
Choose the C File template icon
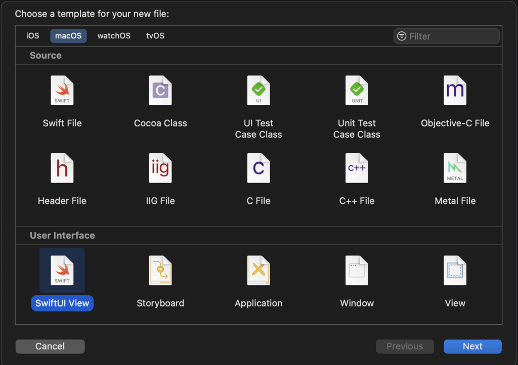pyautogui.click(x=258, y=168)
